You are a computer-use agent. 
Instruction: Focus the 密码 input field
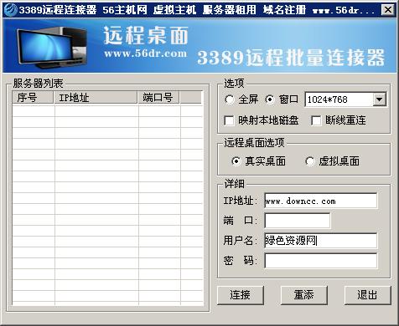321,261
